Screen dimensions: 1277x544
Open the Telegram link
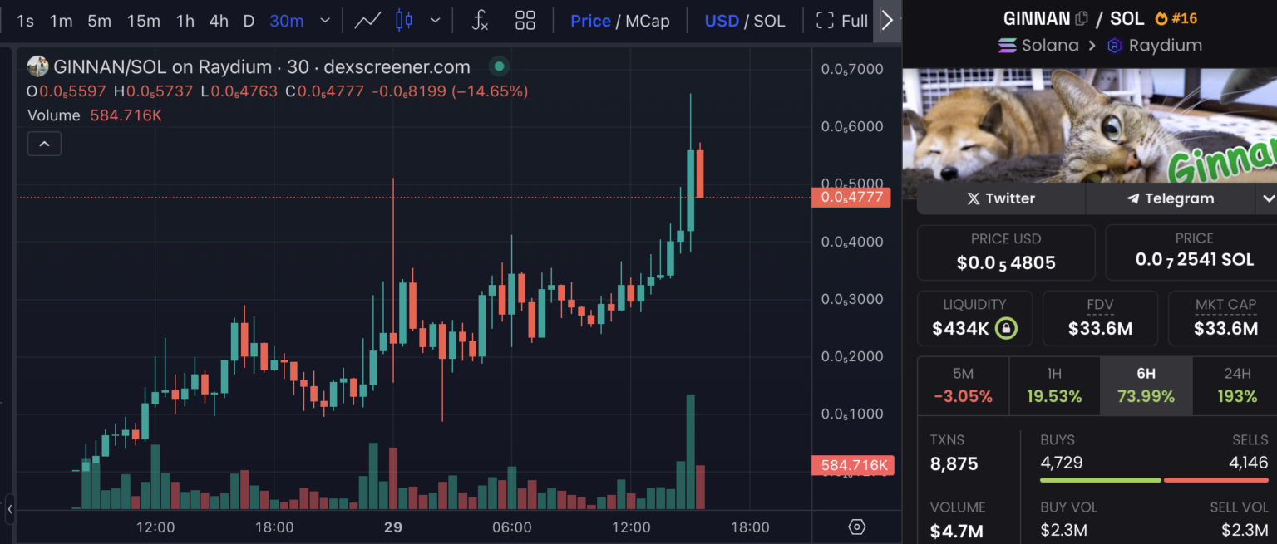1170,198
